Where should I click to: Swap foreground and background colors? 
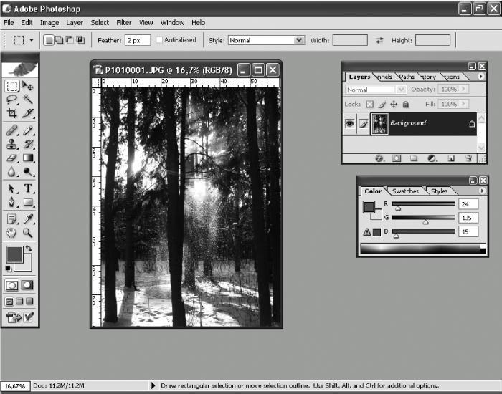tap(29, 248)
